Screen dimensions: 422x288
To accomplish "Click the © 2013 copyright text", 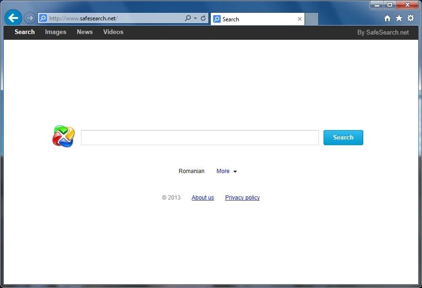I will click(171, 198).
